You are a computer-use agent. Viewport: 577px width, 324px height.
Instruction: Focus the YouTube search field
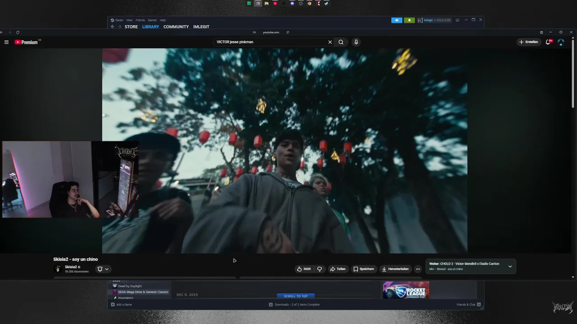pos(270,42)
